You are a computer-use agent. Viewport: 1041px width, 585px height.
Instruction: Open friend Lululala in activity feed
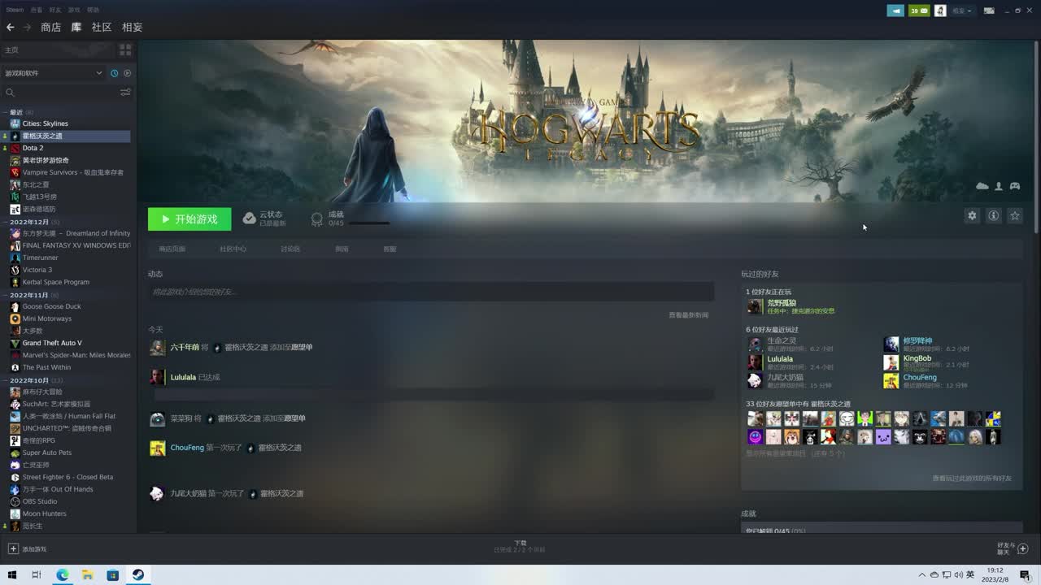pos(183,377)
